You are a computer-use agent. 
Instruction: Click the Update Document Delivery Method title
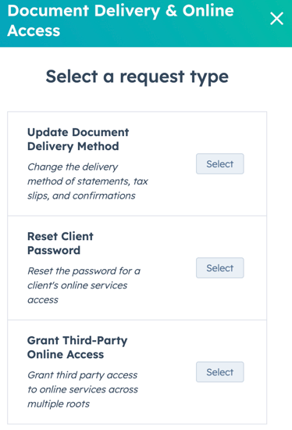pos(78,139)
